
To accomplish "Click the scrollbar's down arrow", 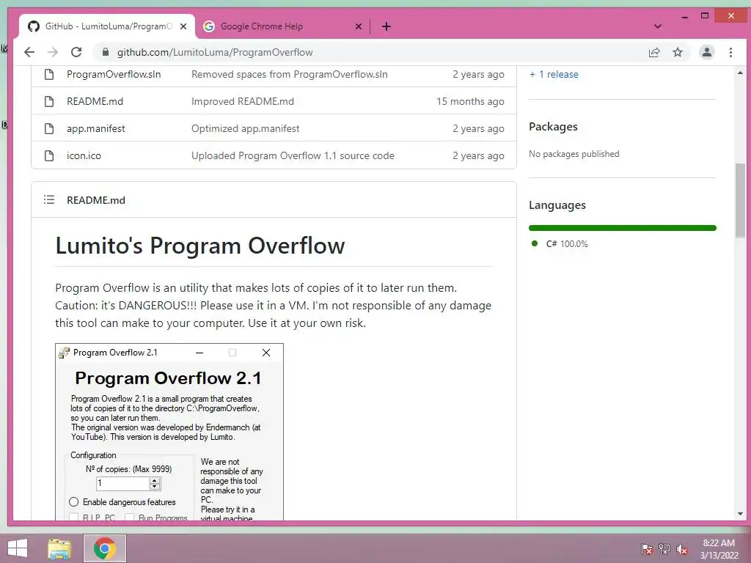I will coord(741,514).
